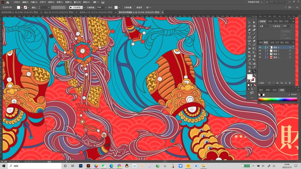The width and height of the screenshot is (301, 169).
Task: Switch to 色板 panel tab
Action: [275, 90]
